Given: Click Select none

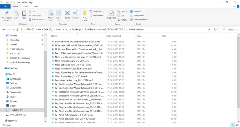Looking at the screenshot, I should click(137, 16).
